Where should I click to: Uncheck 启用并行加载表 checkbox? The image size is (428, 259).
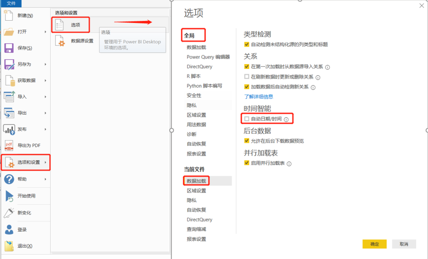247,163
